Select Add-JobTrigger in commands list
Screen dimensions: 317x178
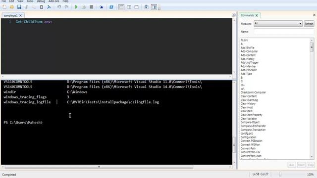[x=250, y=63]
